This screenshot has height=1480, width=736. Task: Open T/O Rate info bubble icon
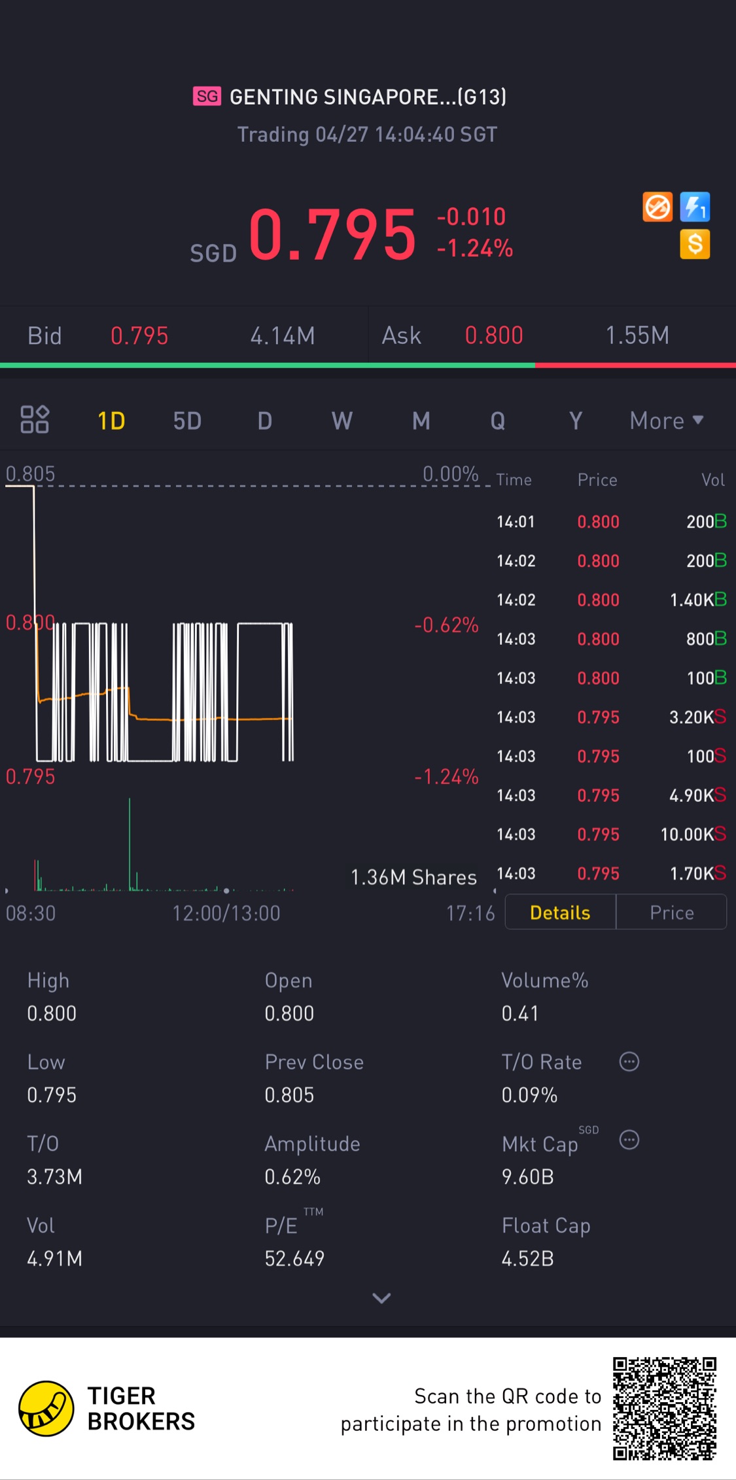629,1061
